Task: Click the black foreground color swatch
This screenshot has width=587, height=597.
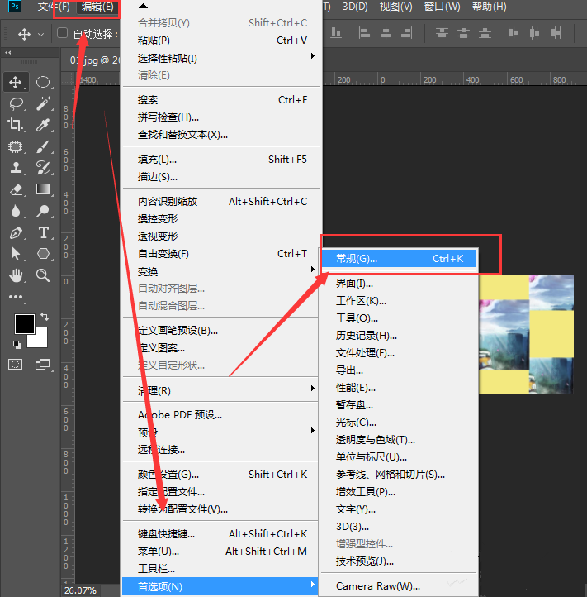Action: 24,323
